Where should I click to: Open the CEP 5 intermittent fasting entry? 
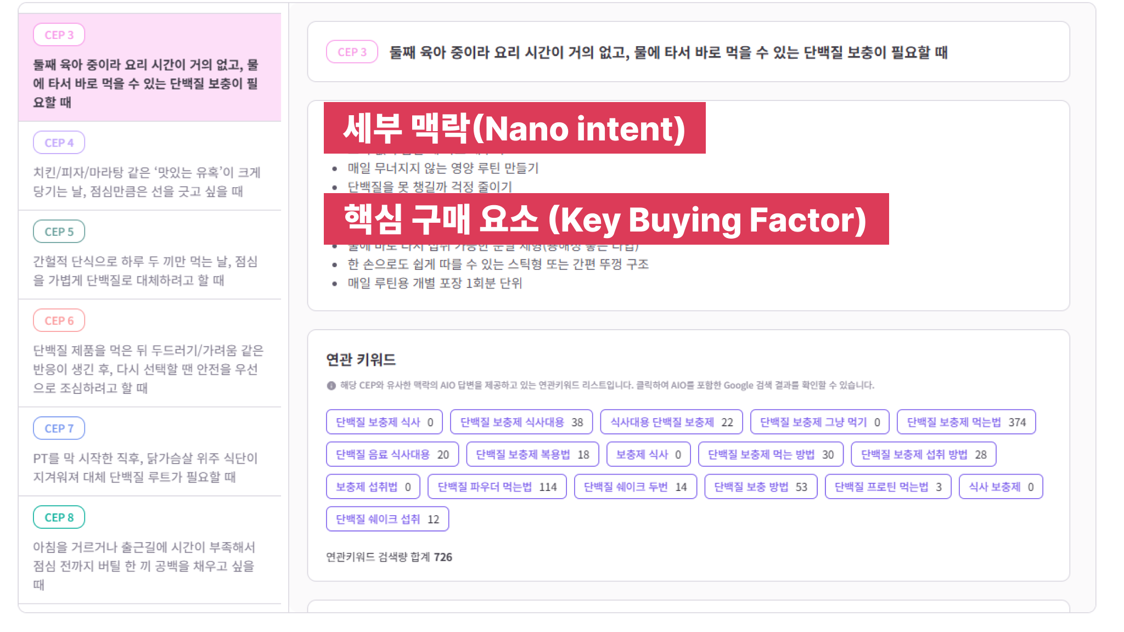[x=149, y=255]
